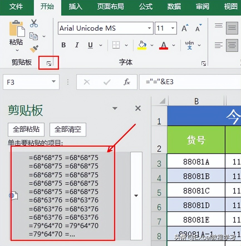Viewport: 241px width, 246px height.
Task: Click the 全部清空 (Clear All) button
Action: (x=68, y=129)
